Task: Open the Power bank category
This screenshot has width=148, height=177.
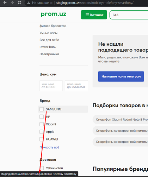Action: point(48,47)
